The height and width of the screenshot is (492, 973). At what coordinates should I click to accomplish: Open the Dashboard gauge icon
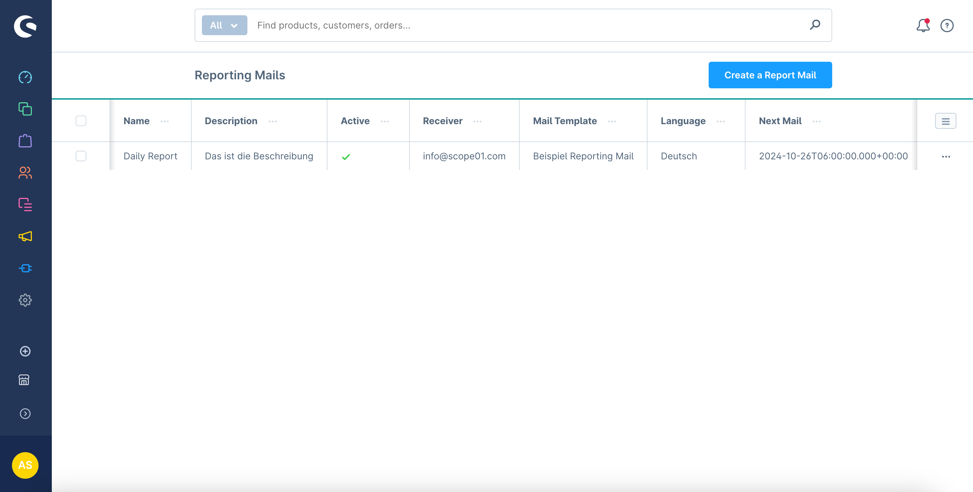point(25,77)
